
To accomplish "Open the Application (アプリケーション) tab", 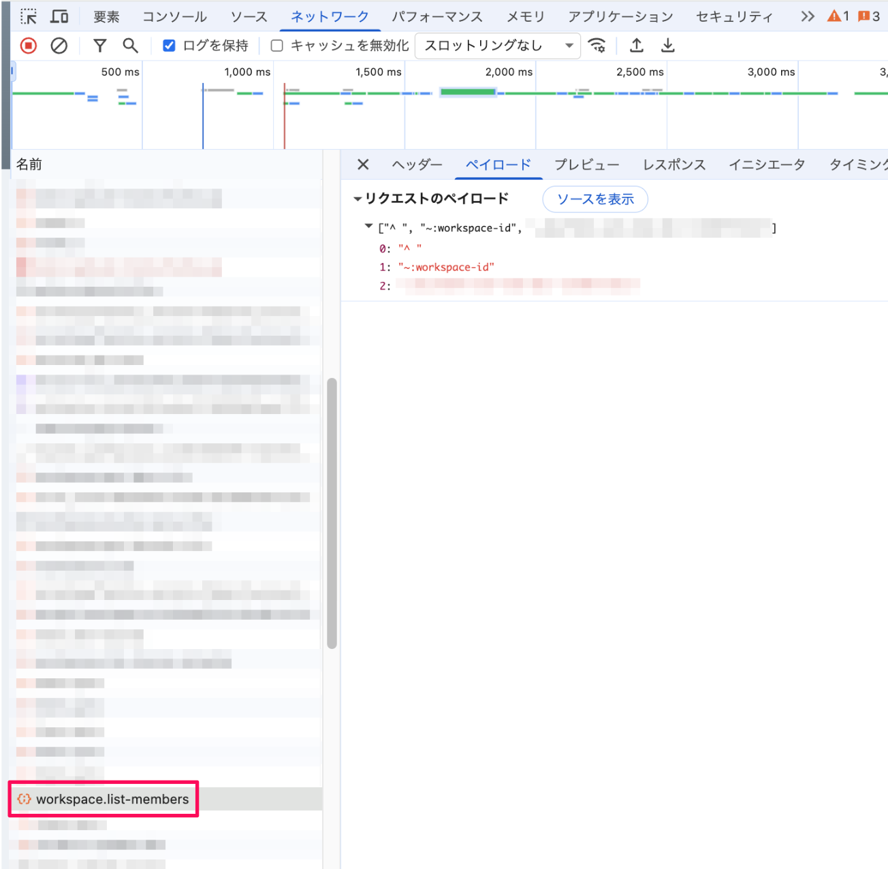I will [620, 16].
